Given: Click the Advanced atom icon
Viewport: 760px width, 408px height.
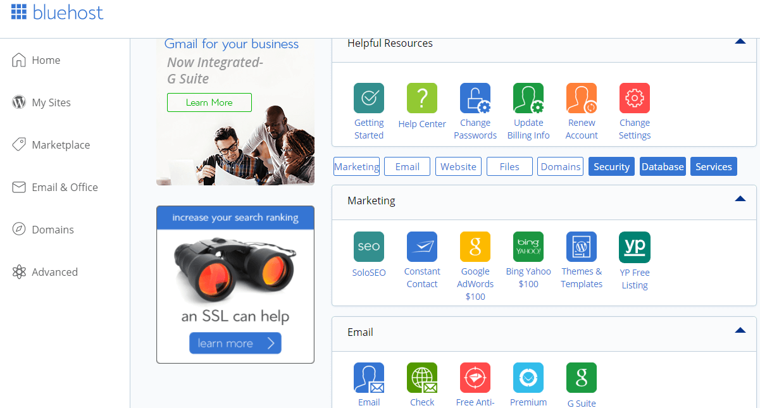Looking at the screenshot, I should pyautogui.click(x=19, y=271).
